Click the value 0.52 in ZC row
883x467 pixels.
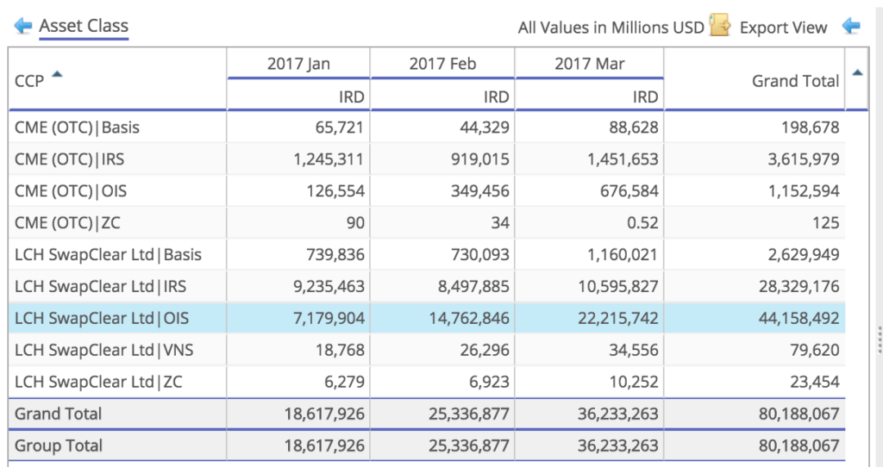tap(642, 223)
